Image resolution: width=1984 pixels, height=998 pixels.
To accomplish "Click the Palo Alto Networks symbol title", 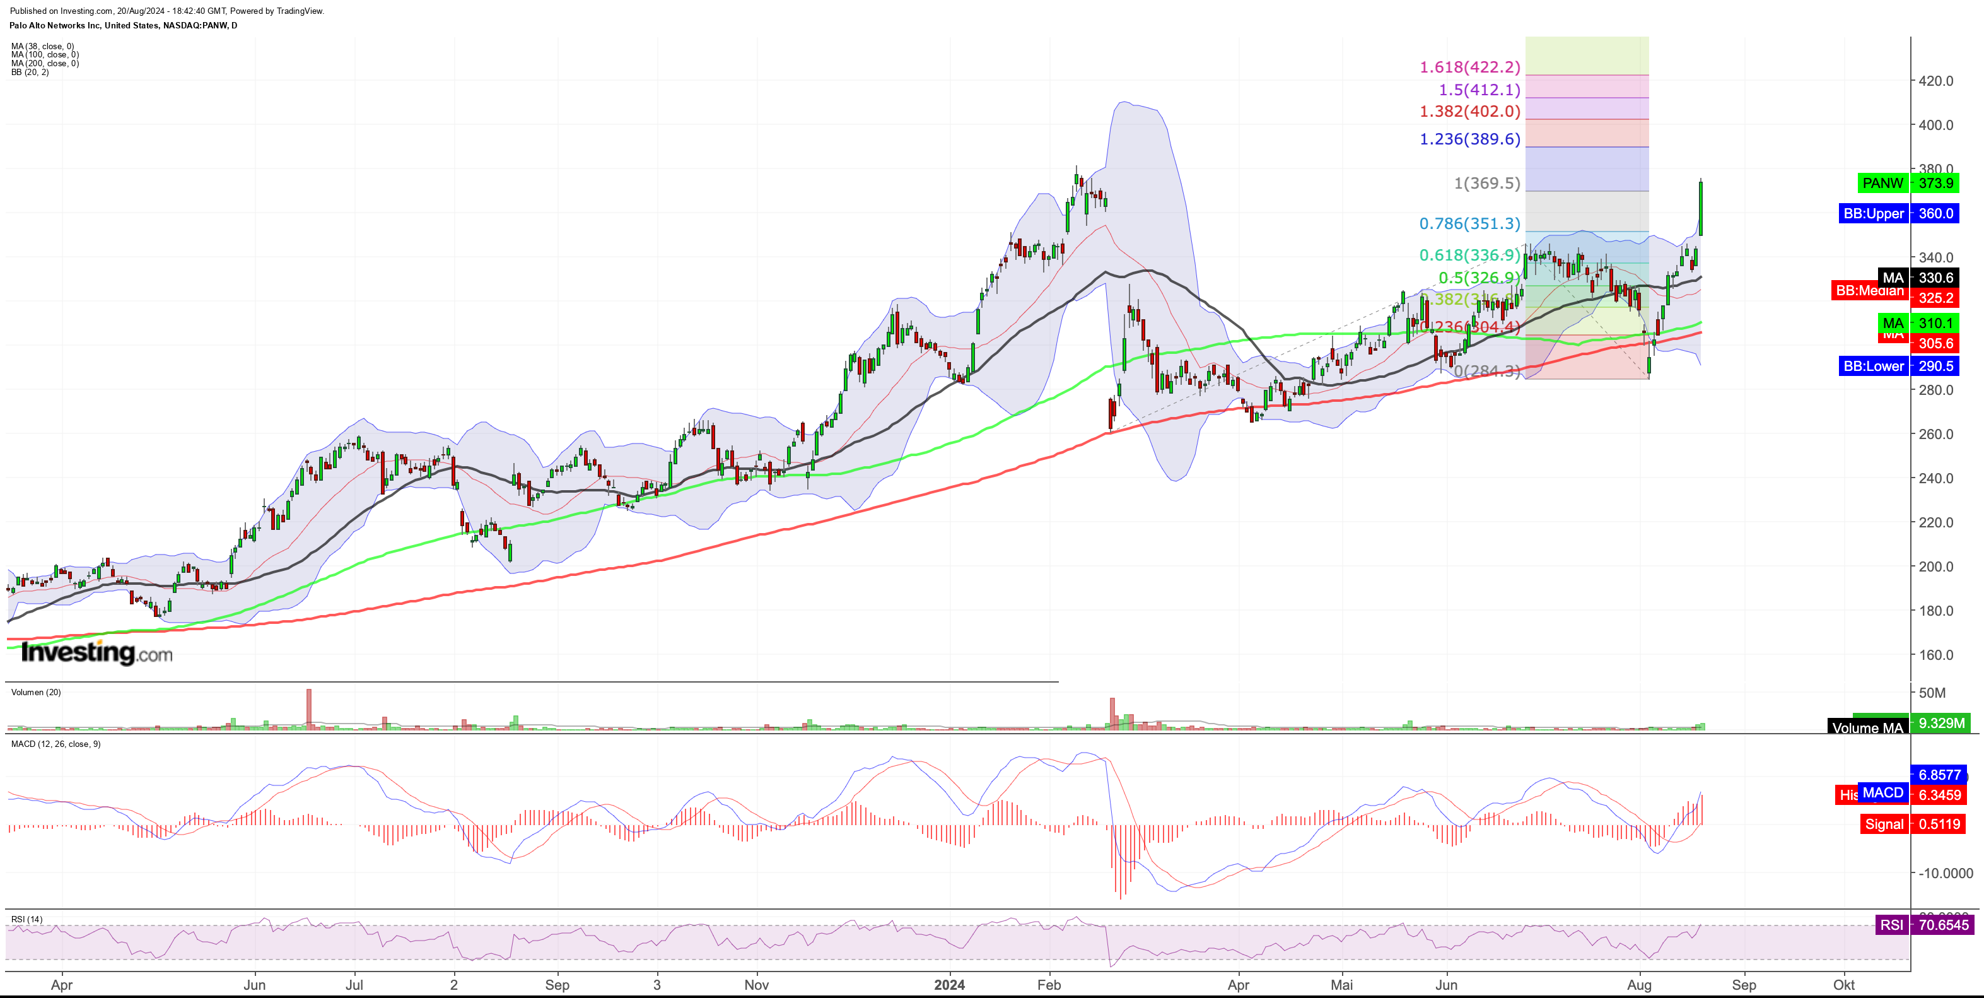I will [123, 25].
